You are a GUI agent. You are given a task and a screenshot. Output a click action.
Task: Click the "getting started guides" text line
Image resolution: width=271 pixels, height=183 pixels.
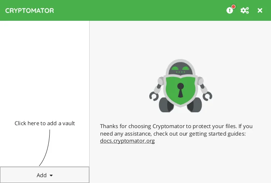coord(173,134)
